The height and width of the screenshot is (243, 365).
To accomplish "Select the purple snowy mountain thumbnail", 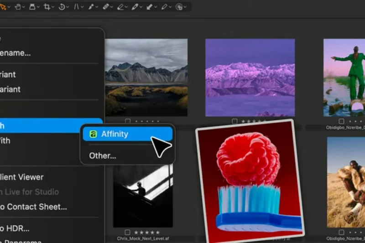I will (x=250, y=78).
